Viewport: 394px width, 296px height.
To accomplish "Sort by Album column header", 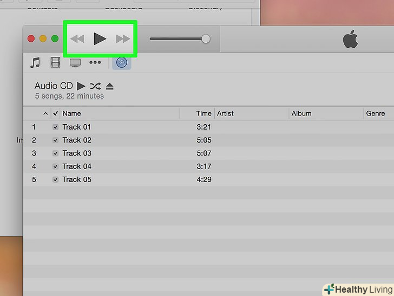I will point(301,113).
